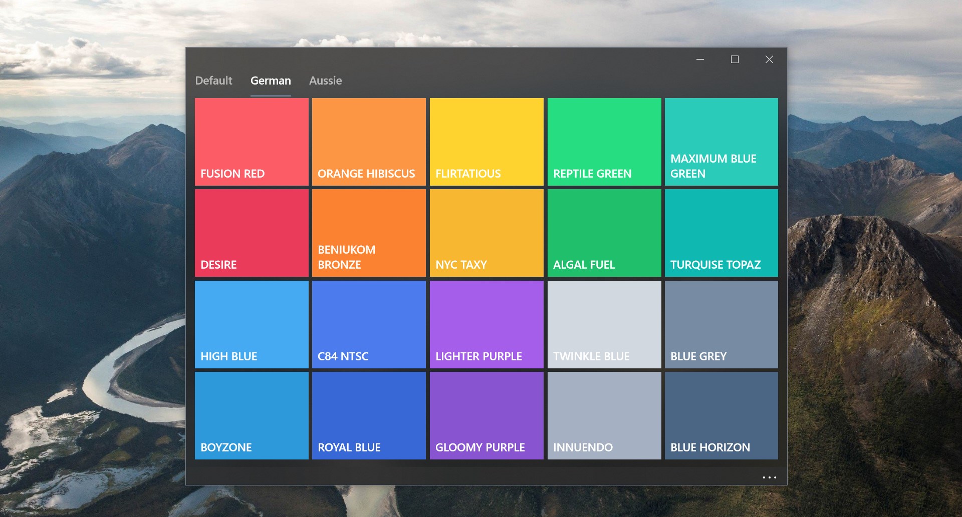Click the Twinkle Blue swatch
The height and width of the screenshot is (517, 962).
click(604, 324)
